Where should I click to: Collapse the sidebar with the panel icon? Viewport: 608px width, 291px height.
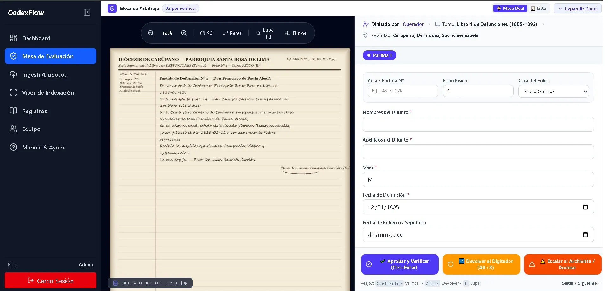pyautogui.click(x=87, y=12)
